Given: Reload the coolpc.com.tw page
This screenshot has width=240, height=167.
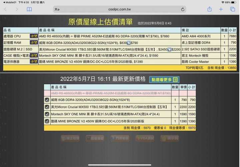Looking at the screenshot, I should coord(183,9).
